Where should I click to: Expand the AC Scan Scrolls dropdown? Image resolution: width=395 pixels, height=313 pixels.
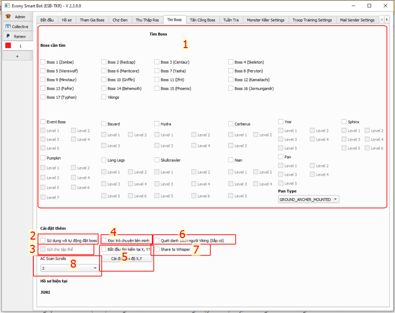click(x=69, y=268)
